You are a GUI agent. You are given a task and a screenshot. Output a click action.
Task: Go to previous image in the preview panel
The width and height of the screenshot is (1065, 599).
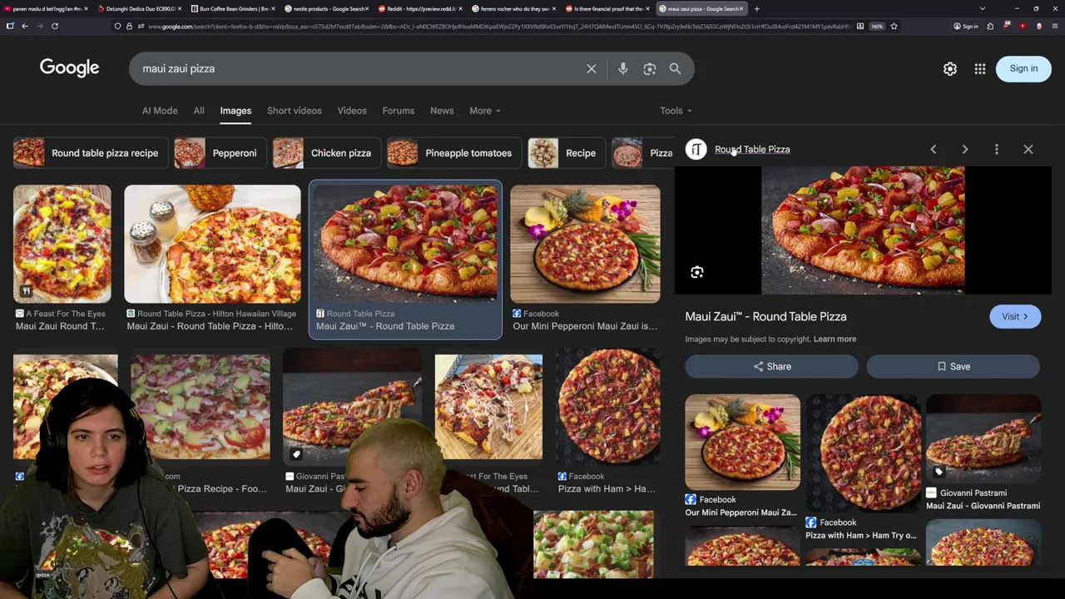pyautogui.click(x=934, y=150)
